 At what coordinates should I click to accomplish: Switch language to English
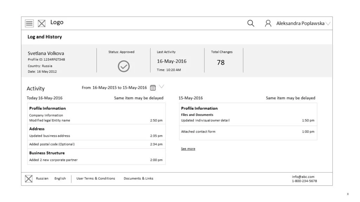click(x=60, y=179)
